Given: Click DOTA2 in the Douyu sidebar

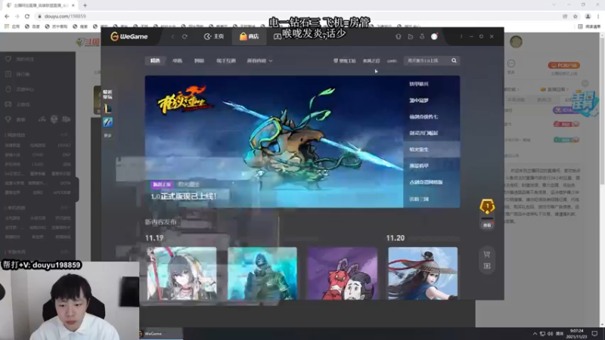Looking at the screenshot, I should [x=64, y=145].
